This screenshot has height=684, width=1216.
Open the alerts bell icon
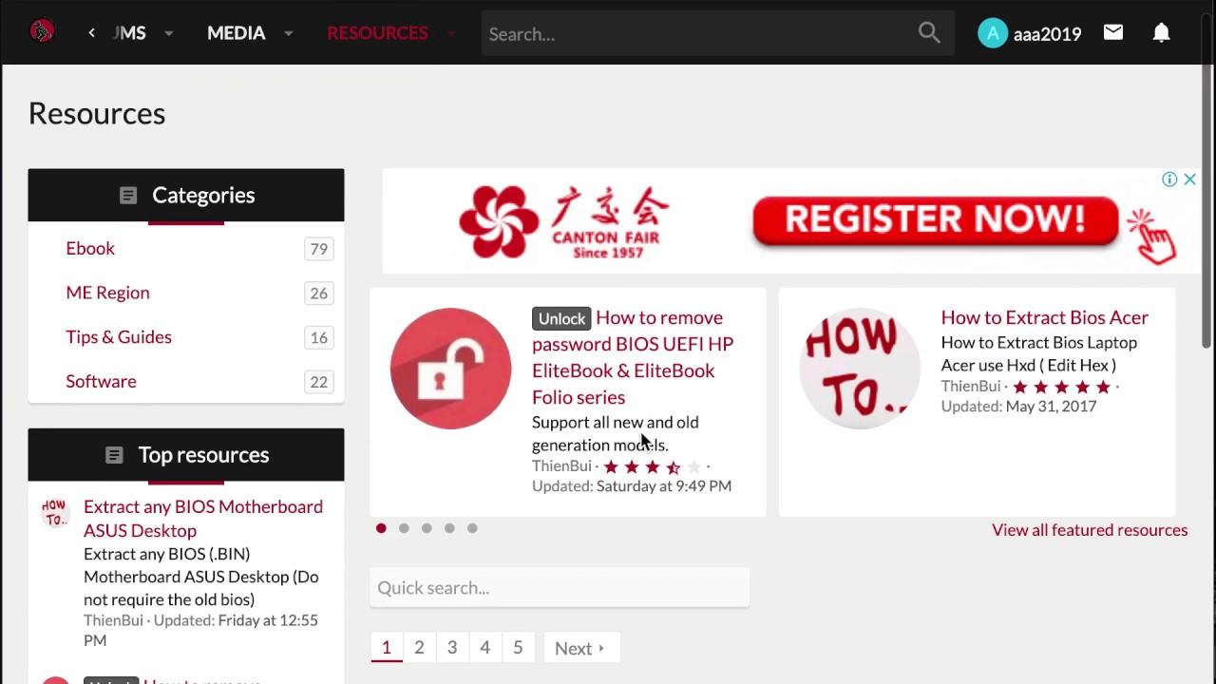pyautogui.click(x=1161, y=32)
